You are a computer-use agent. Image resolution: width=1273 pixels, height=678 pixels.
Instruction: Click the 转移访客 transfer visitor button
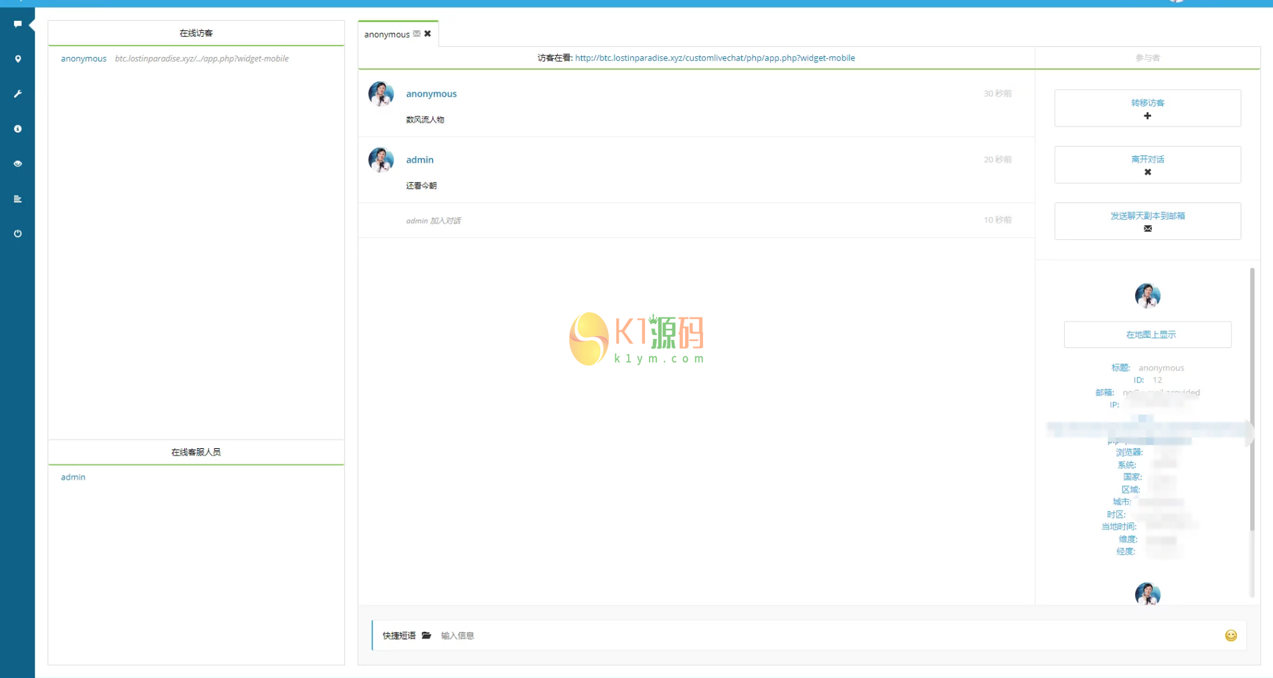pos(1147,108)
